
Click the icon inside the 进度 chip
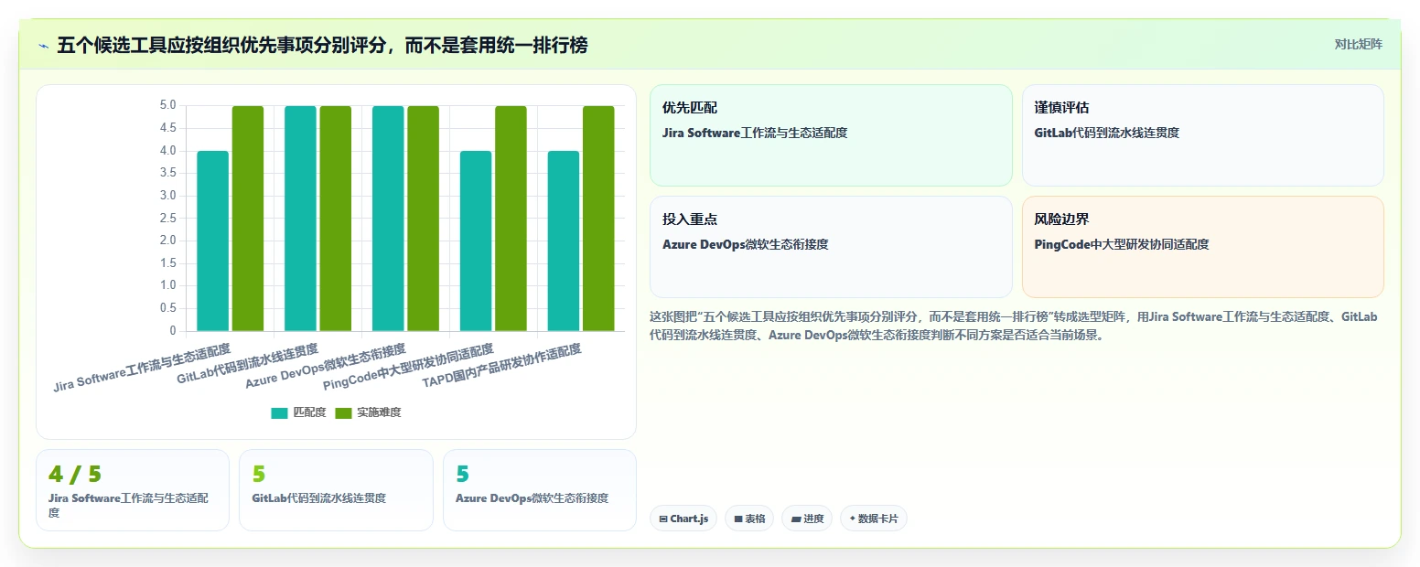point(796,519)
